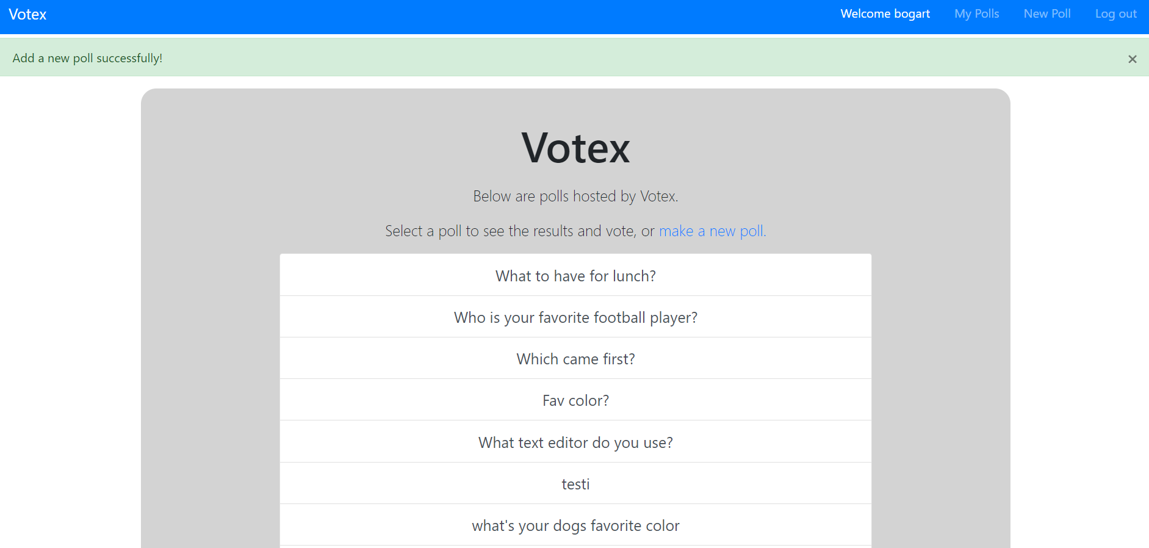
Task: Go to New Poll in the navbar
Action: (x=1047, y=14)
